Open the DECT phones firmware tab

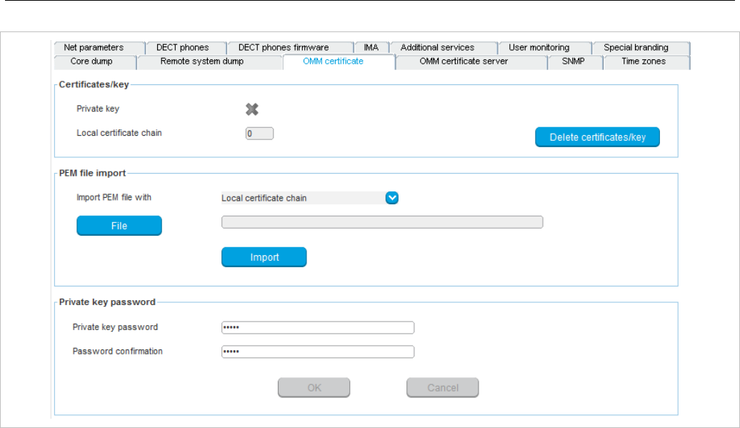[290, 48]
